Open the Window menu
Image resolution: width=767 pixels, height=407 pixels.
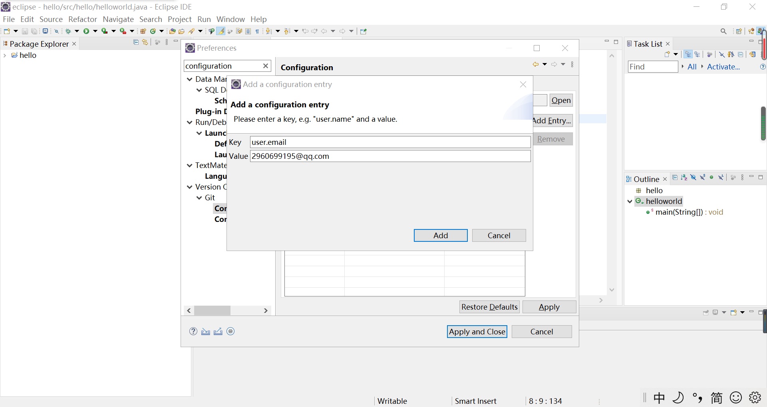click(230, 19)
